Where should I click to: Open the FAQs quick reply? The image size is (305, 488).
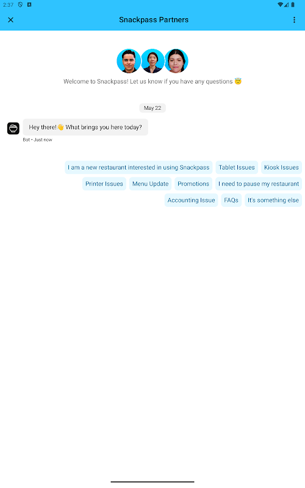click(x=231, y=201)
